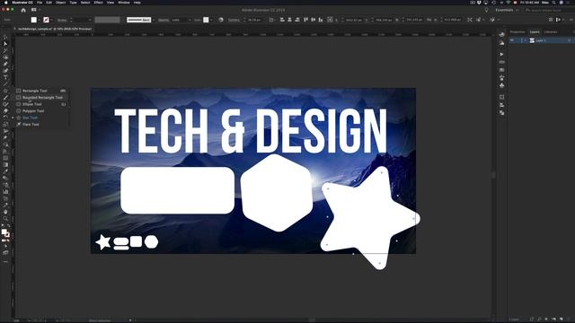Open macOS Spotlight search icon

tap(553, 3)
